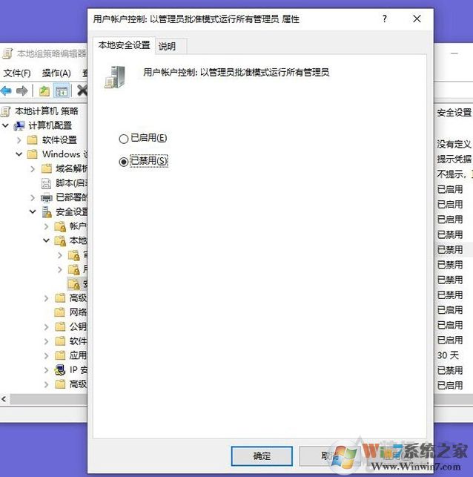This screenshot has height=477, width=473.
Task: Select the 没有定义 value row
Action: tap(454, 144)
